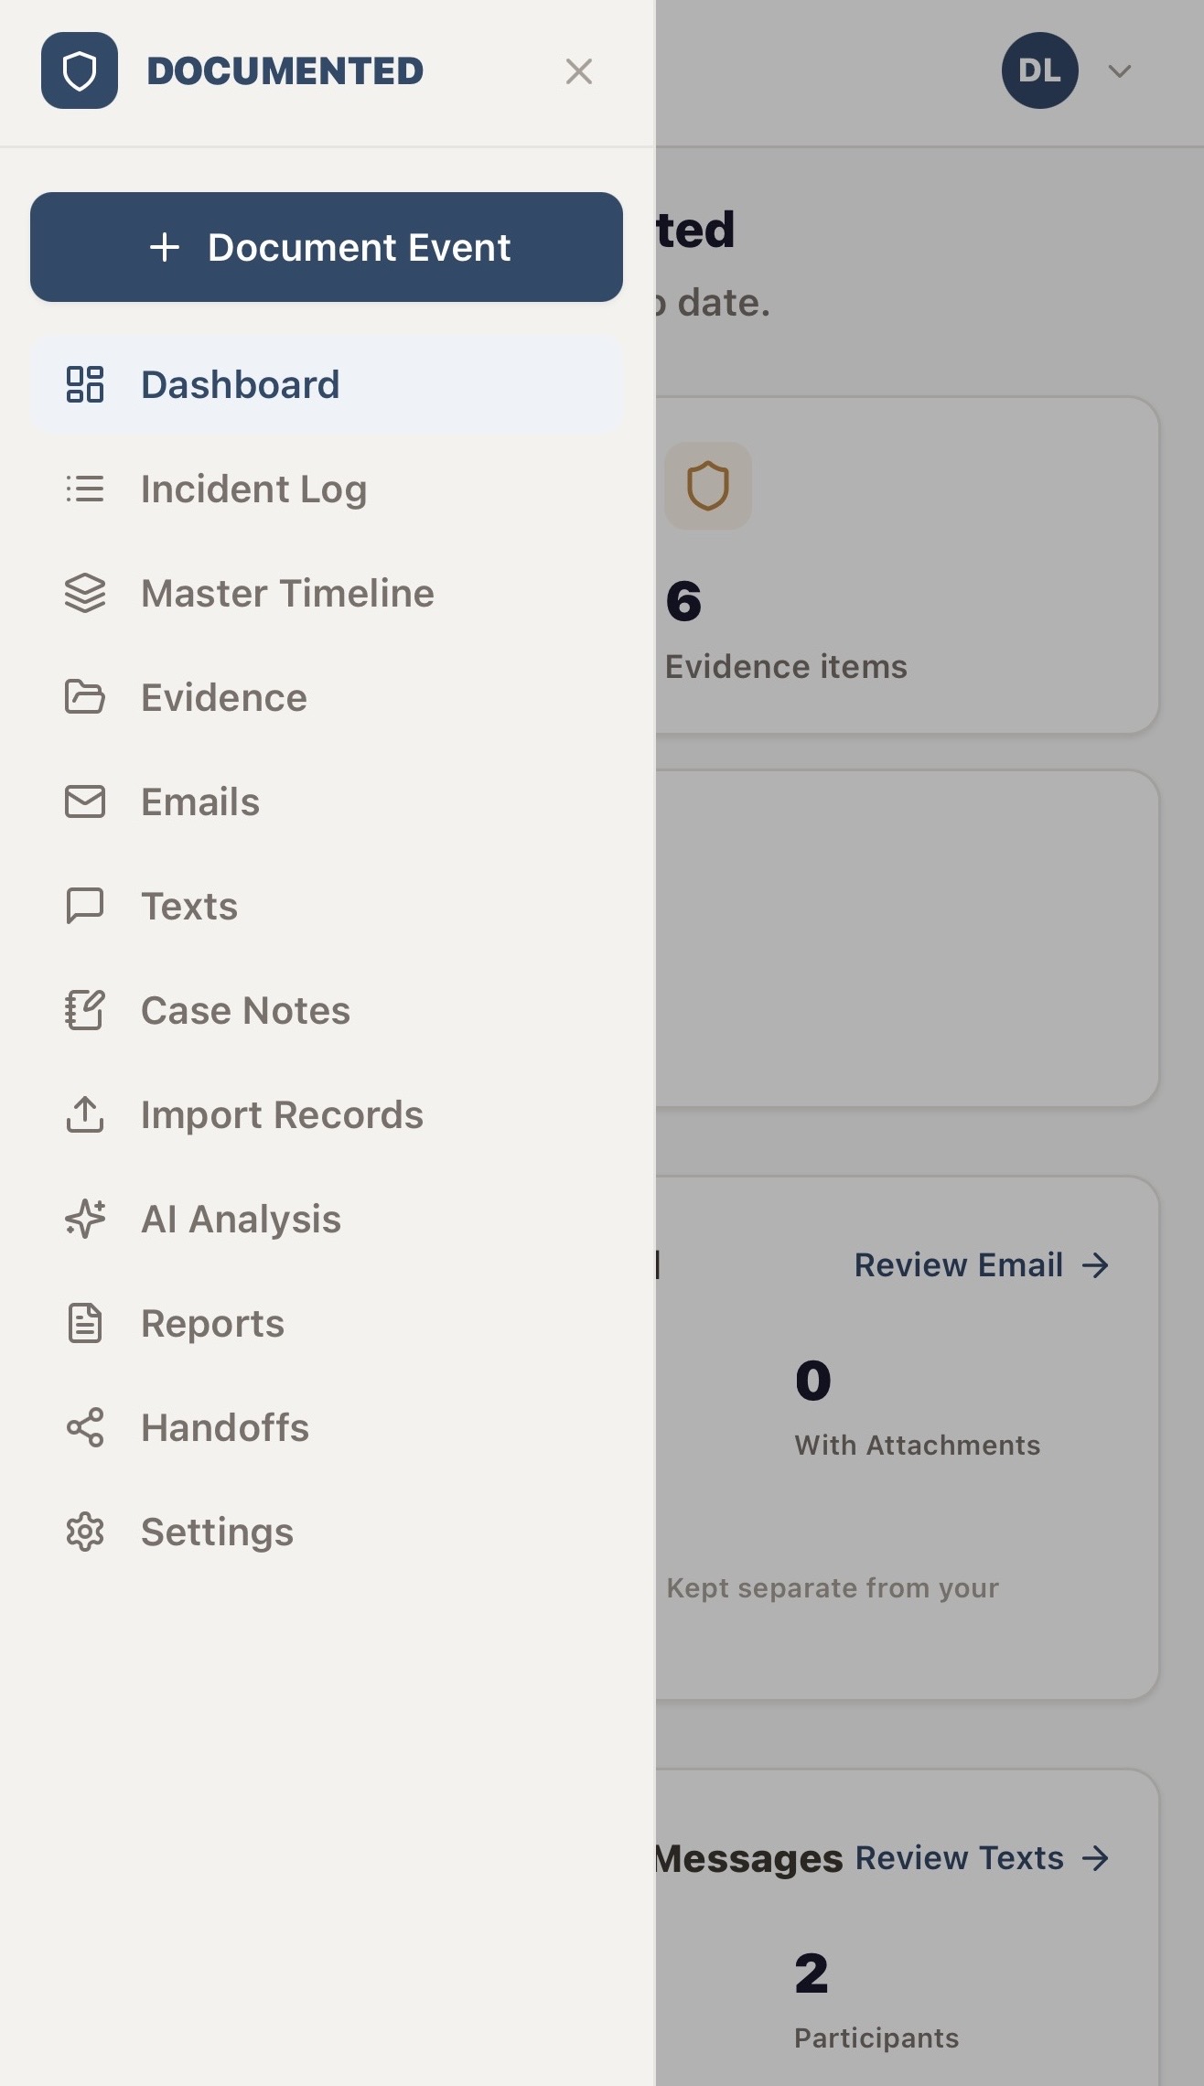
Task: Click the Handoffs share icon
Action: 85,1427
